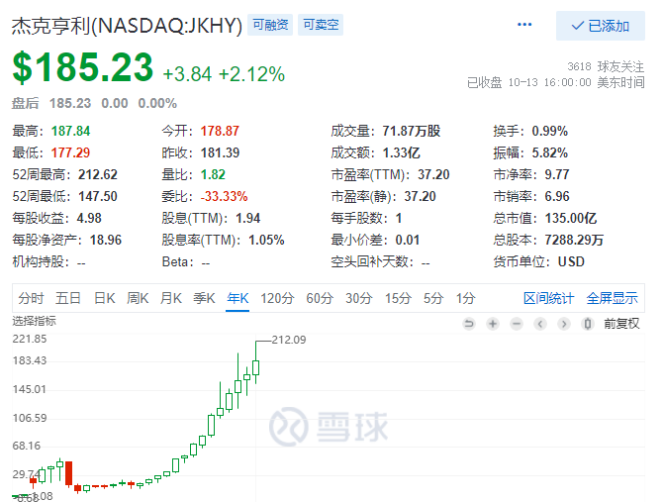Screen dimensions: 663x502
Task: Click the candlestick style icon
Action: point(588,324)
